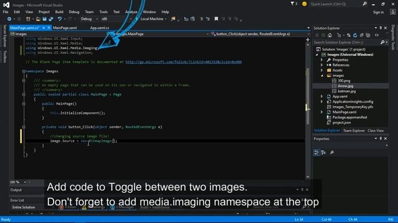Viewport: 398px width, 223px height.
Task: Click the Save All toolbar icon
Action: (51, 19)
